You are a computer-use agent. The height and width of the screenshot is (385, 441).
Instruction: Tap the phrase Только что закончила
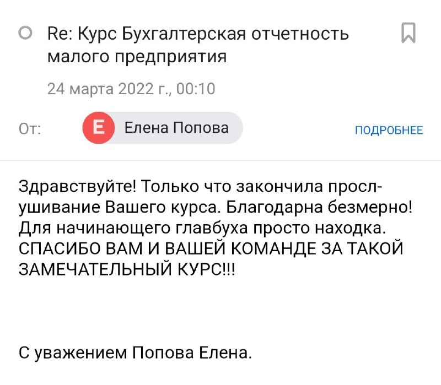232,187
